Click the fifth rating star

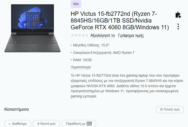tap(87, 35)
